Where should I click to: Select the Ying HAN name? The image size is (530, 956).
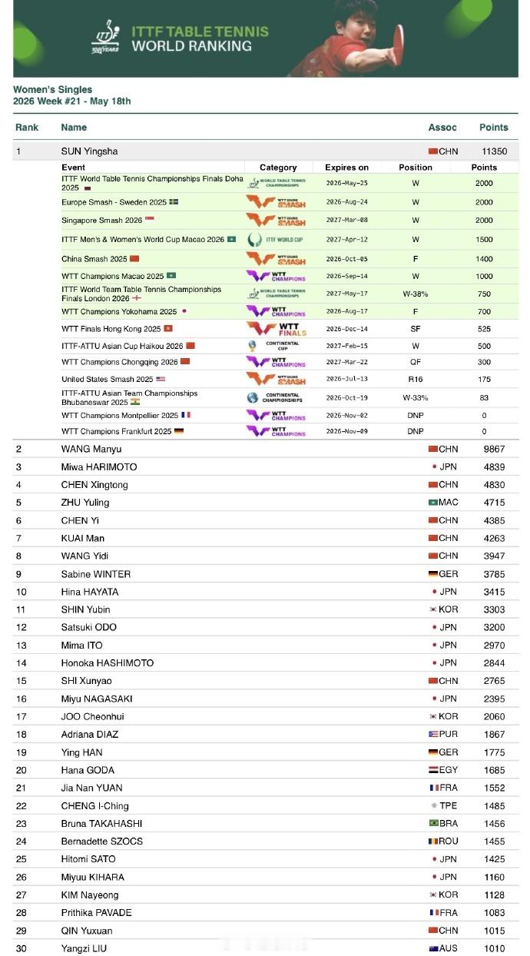point(81,752)
